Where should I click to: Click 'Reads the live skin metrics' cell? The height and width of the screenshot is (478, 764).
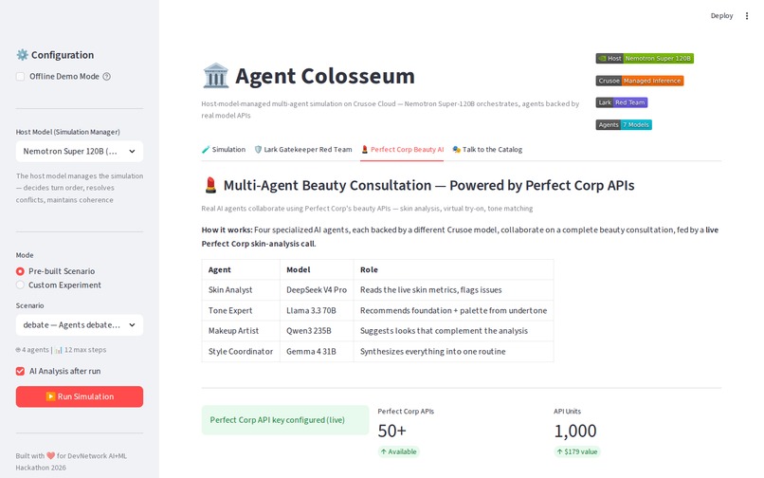[454, 289]
